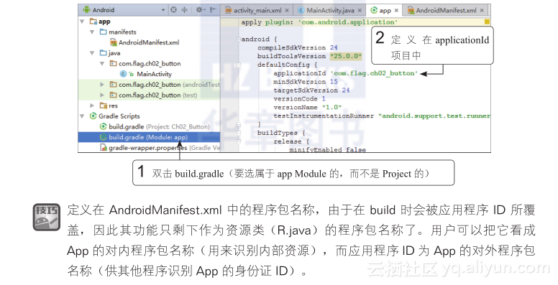Click the minifyEnabled false line
Viewport: 558px width, 285px height.
pyautogui.click(x=327, y=149)
